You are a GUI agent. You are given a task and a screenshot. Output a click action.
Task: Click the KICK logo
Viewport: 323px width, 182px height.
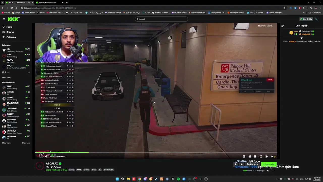pos(13,19)
